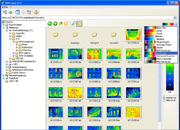This screenshot has width=180, height=130.
Task: Select DVD/CD-RW-Laufwerk (D:) drive
Action: [x=24, y=61]
